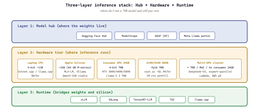Click the '$0/hr' price text
Screen dimensions: 259x112
[x=35, y=76]
